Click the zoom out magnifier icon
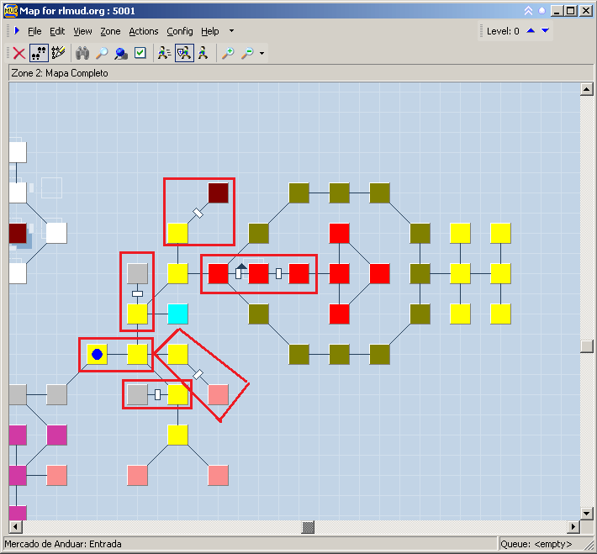 tap(247, 53)
